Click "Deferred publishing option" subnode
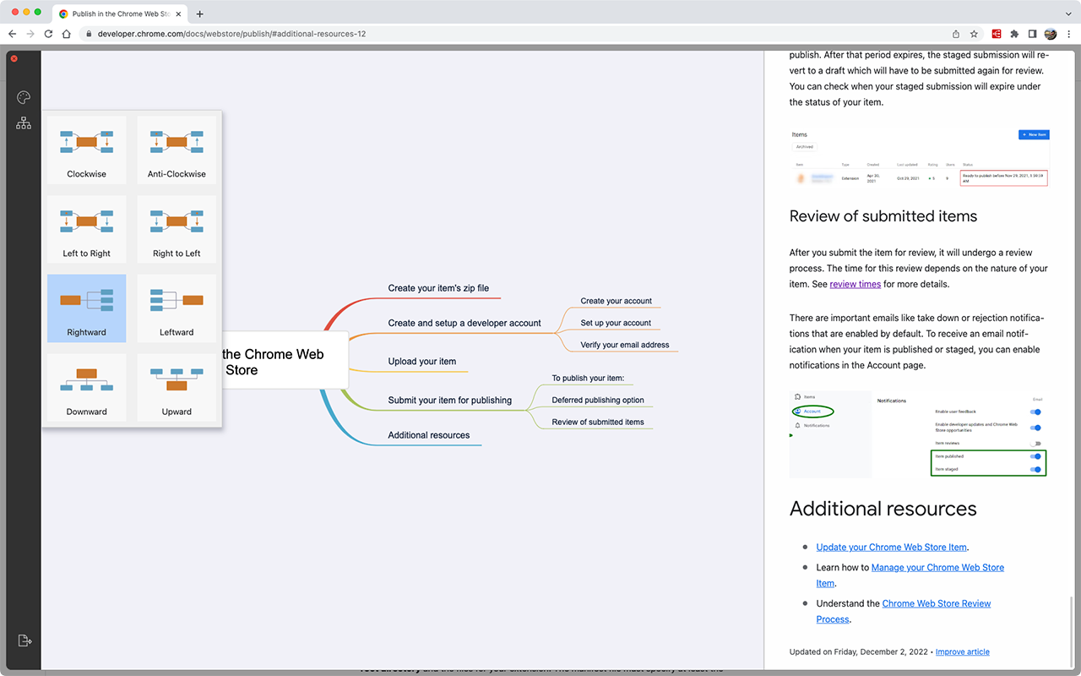This screenshot has width=1081, height=676. (x=598, y=400)
